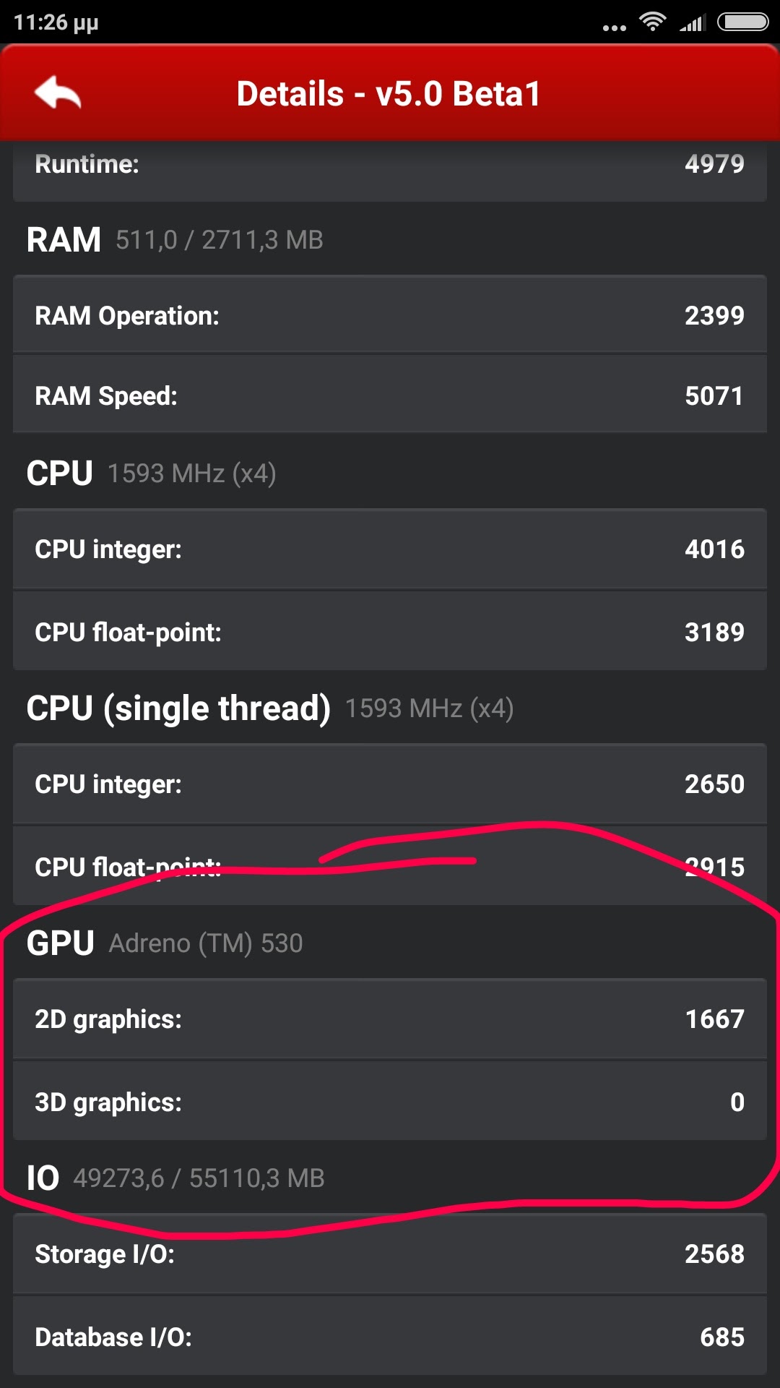Select multi-thread CPU float-point row with score 3189
Image resolution: width=780 pixels, height=1388 pixels.
pos(390,632)
